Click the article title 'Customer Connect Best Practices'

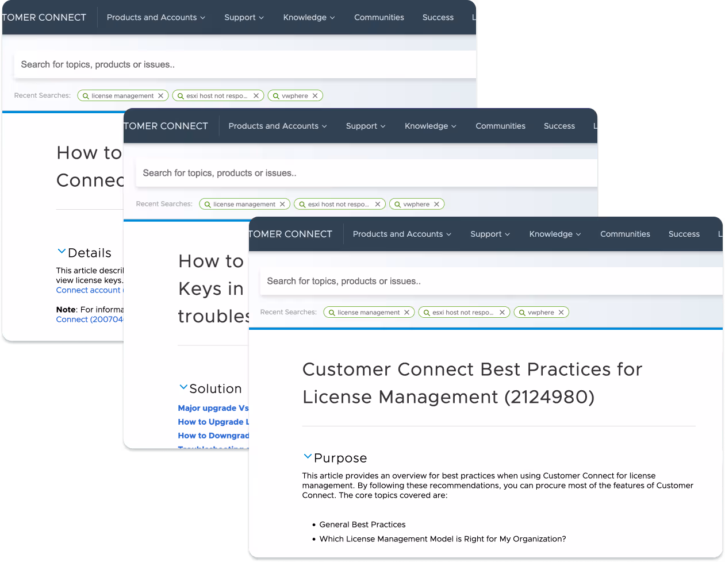click(472, 383)
